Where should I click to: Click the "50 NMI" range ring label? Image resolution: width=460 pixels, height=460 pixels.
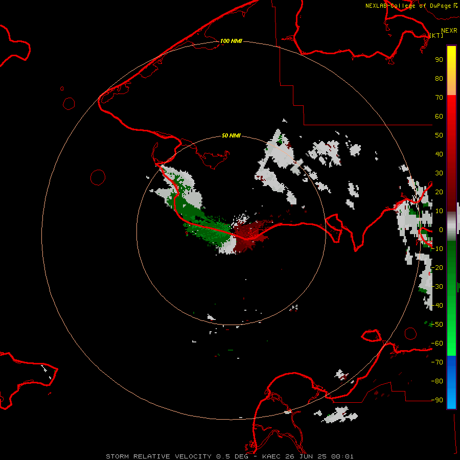coord(231,135)
